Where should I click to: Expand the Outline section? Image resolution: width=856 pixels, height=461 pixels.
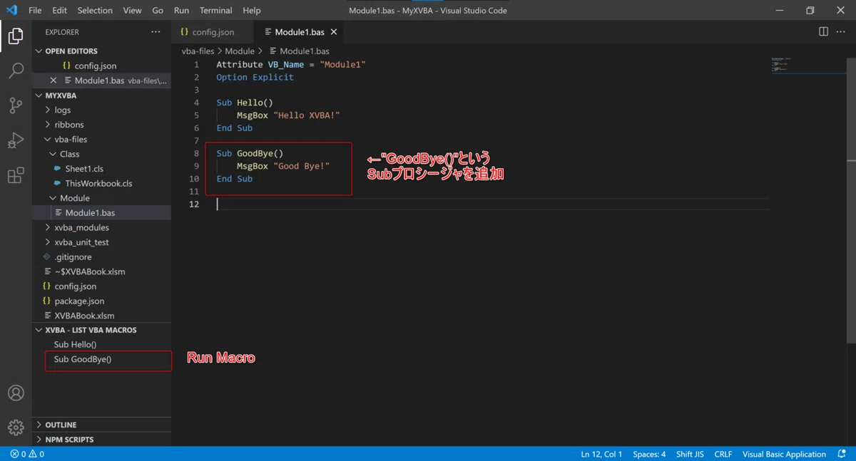[101, 425]
